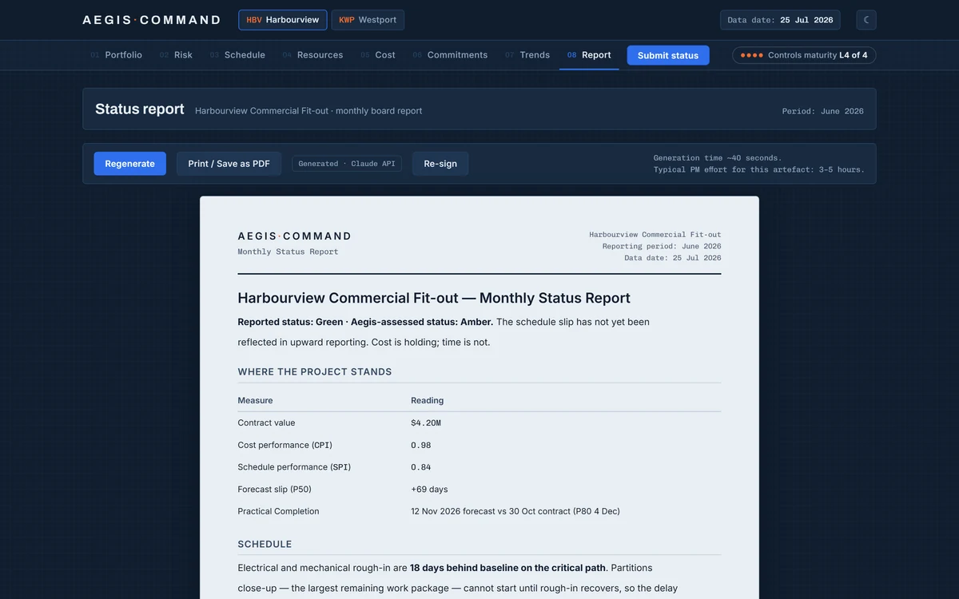The image size is (959, 599).
Task: Click the Forecast slip (P50) label
Action: (x=274, y=489)
